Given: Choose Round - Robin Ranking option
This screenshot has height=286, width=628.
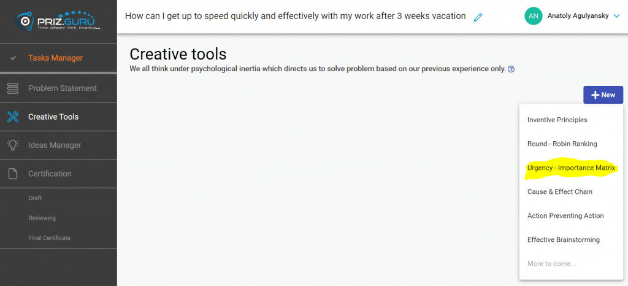Looking at the screenshot, I should (x=562, y=144).
